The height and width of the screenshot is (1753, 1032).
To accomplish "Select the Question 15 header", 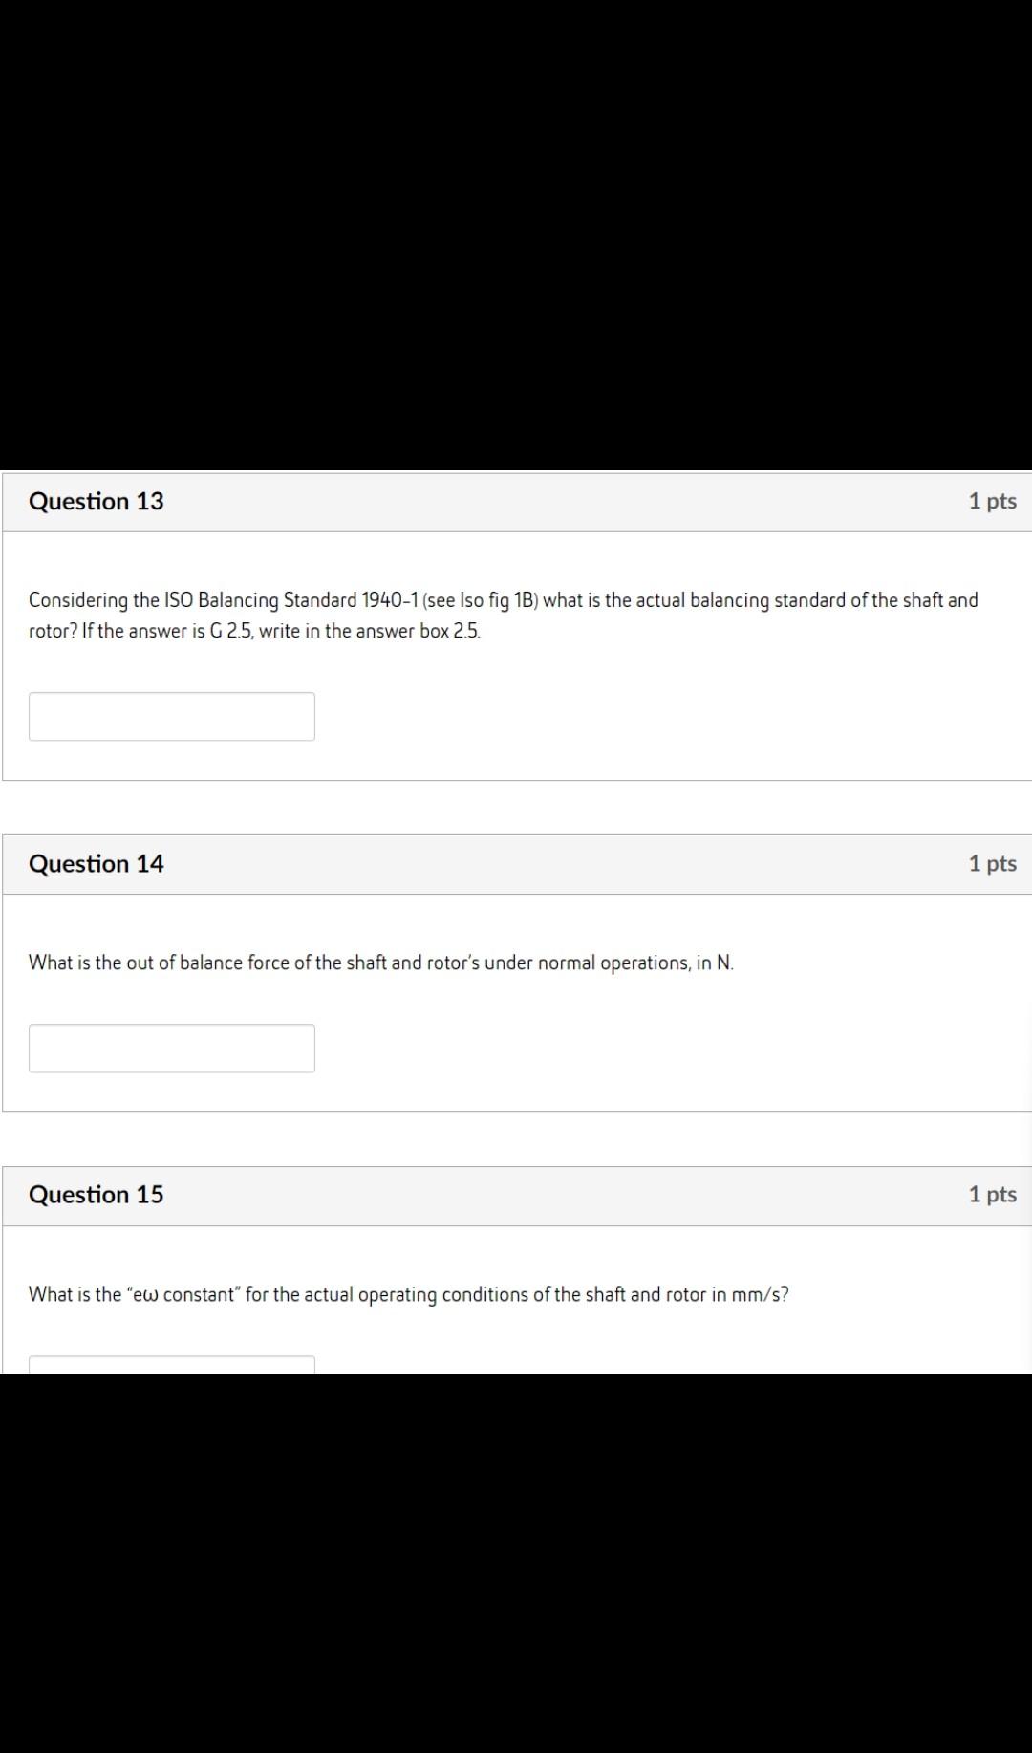I will point(97,1194).
